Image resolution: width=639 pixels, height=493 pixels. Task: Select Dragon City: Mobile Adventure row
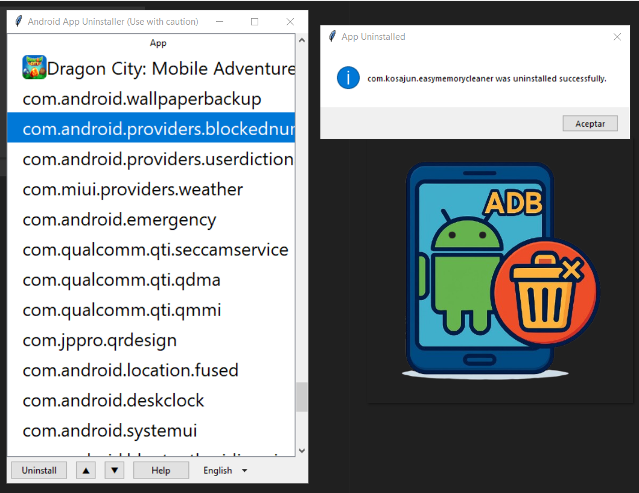point(151,68)
